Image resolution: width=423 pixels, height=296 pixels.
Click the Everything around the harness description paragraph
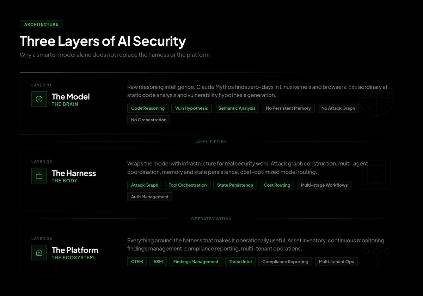click(256, 244)
